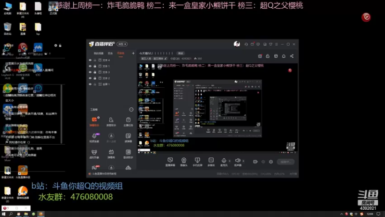The height and width of the screenshot is (217, 385).
Task: Open the 此电脑 desktop icon
Action: coord(8,8)
